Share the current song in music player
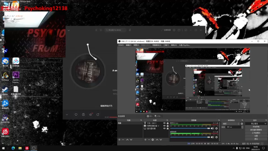The image size is (268, 151). (x=98, y=114)
